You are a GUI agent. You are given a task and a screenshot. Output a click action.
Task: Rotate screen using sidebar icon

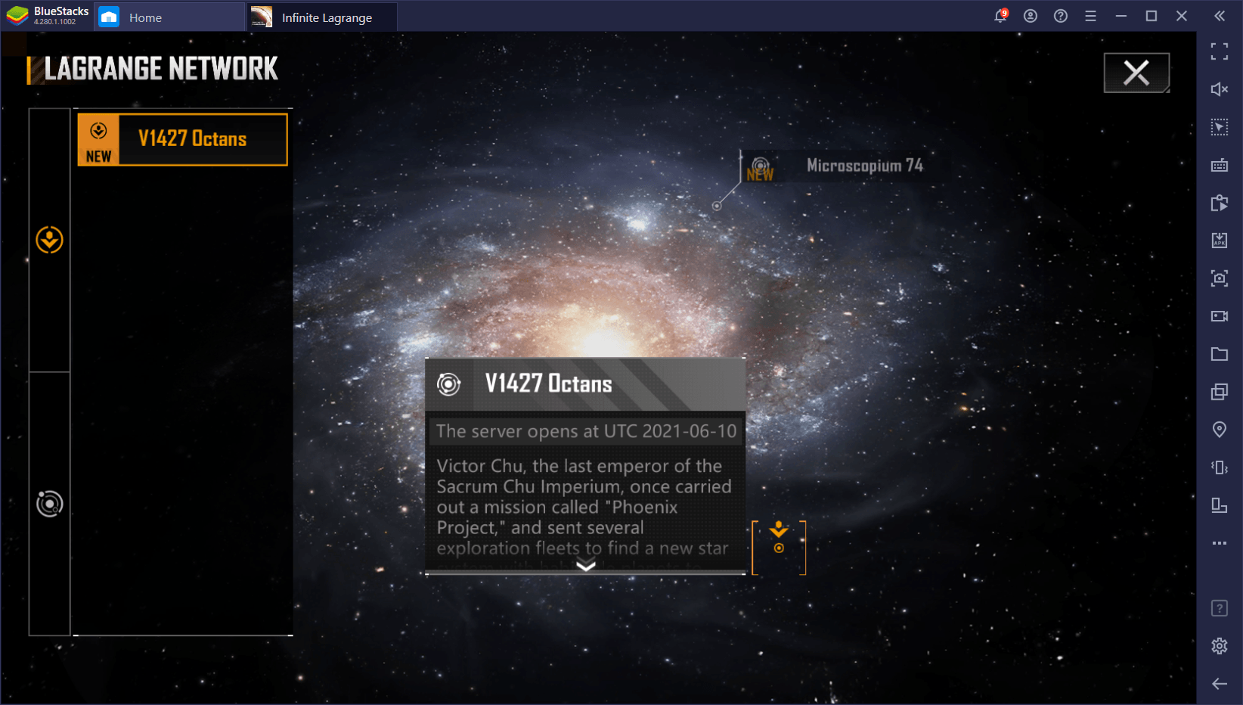click(1220, 505)
